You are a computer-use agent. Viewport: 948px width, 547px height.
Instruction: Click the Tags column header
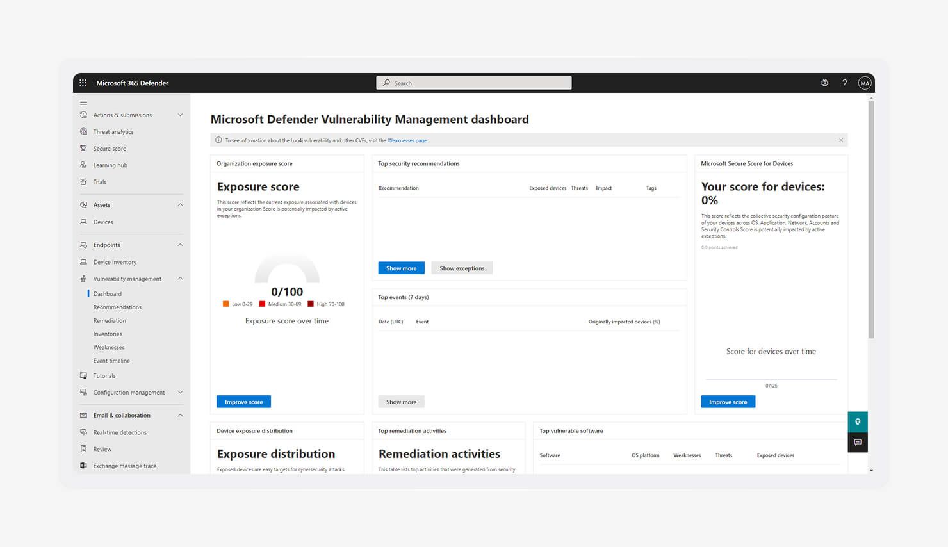tap(651, 188)
